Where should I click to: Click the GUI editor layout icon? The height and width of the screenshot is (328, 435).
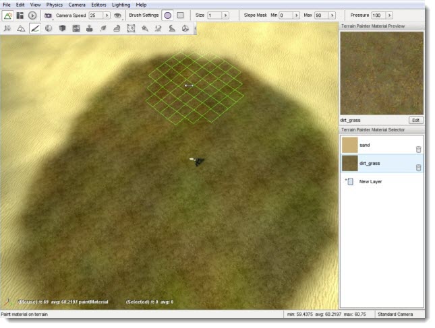(x=20, y=15)
